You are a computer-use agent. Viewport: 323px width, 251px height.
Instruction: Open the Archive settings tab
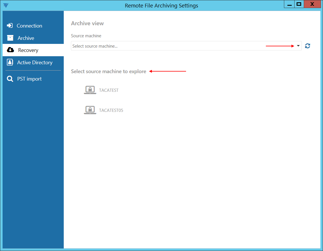click(26, 38)
